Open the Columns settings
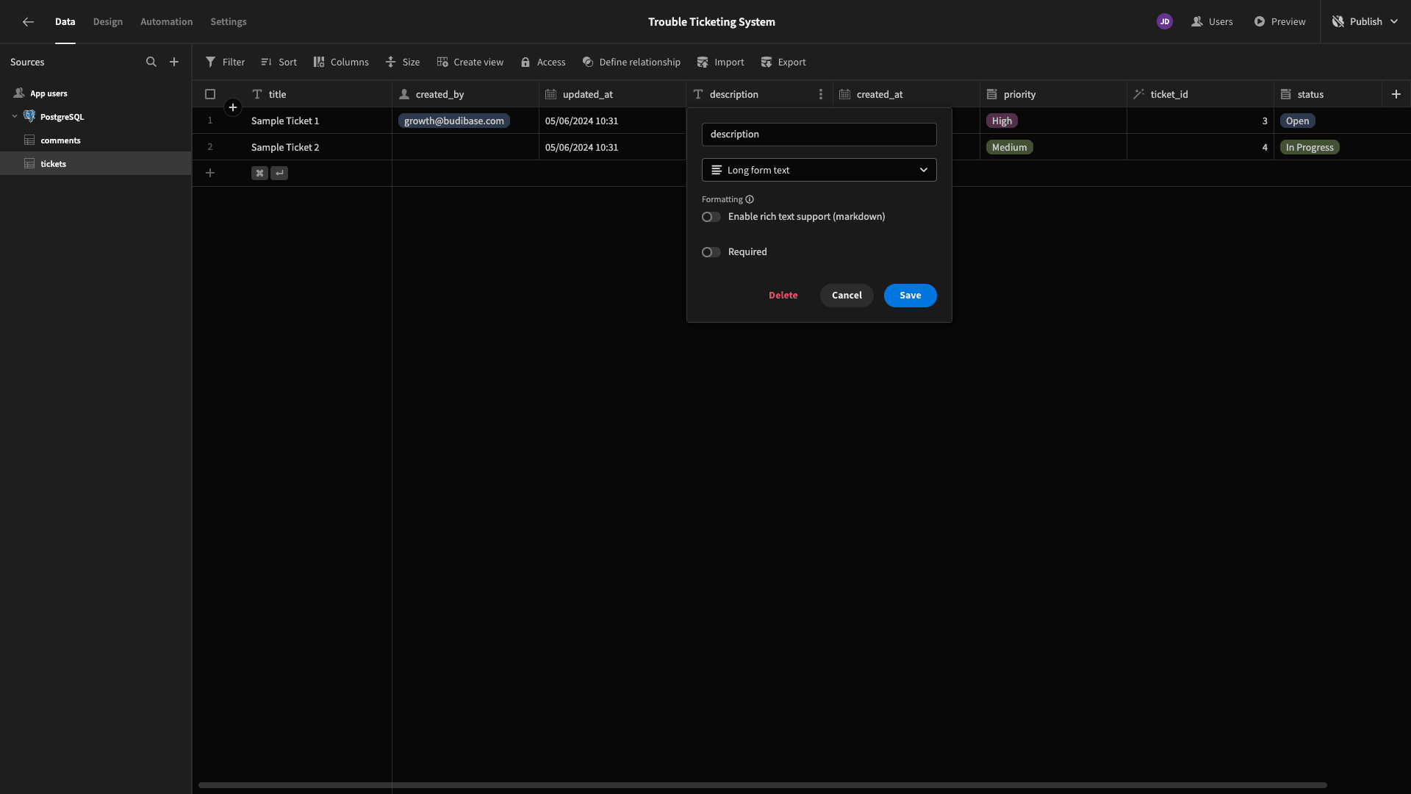The image size is (1411, 794). tap(341, 62)
